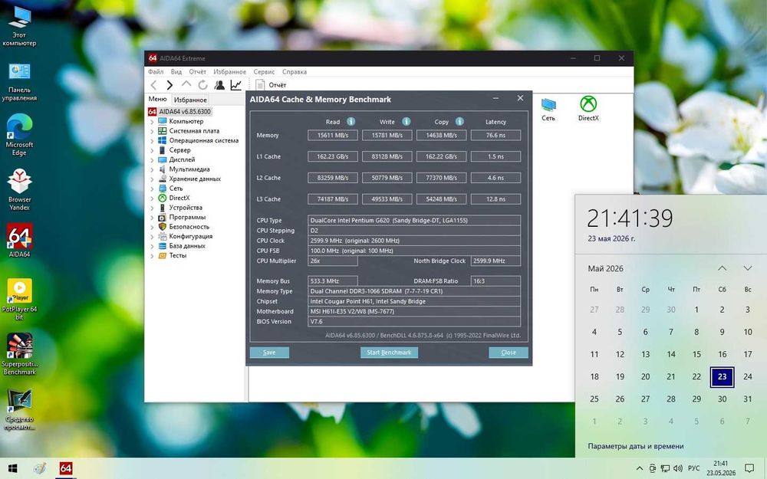The width and height of the screenshot is (767, 479).
Task: Expand the Тесты tree node
Action: coord(152,256)
